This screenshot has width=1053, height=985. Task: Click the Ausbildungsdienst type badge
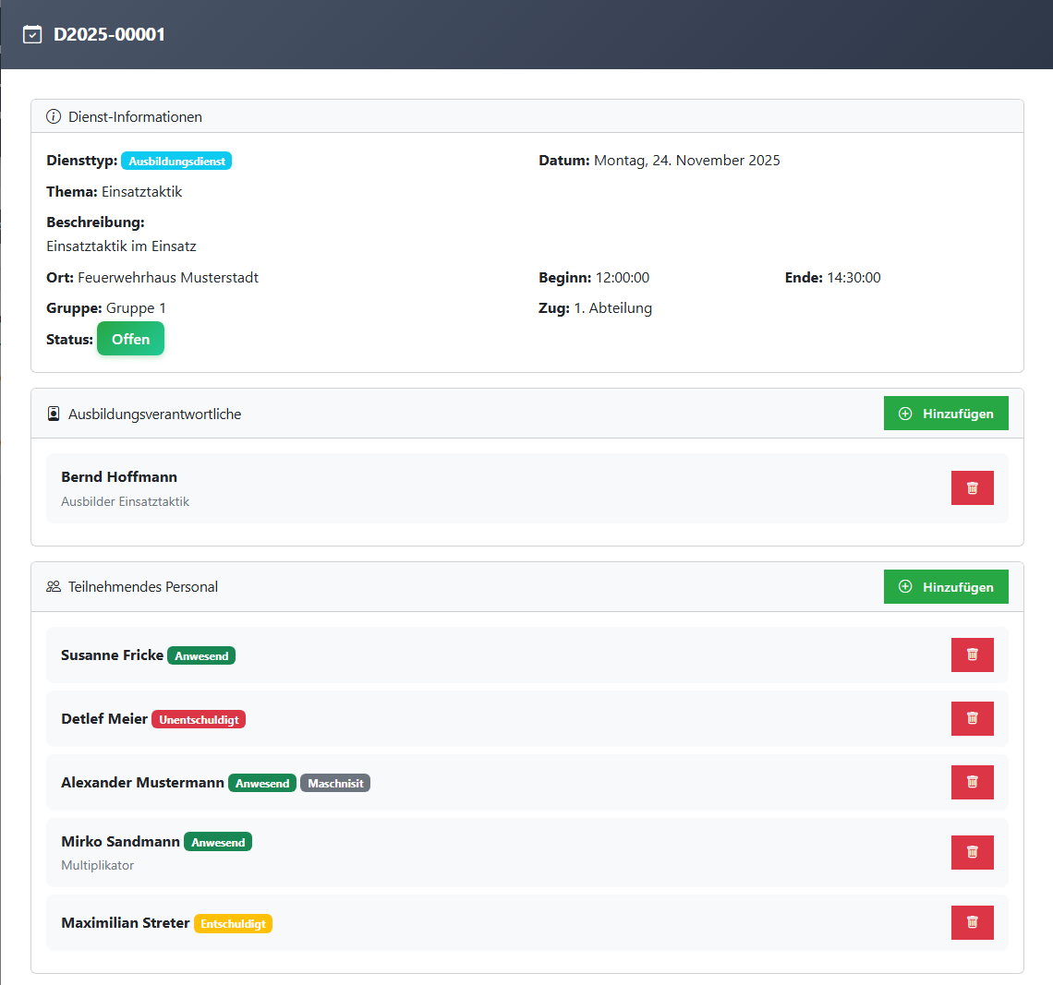[176, 162]
